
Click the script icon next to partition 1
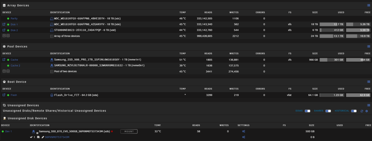(x=38, y=137)
